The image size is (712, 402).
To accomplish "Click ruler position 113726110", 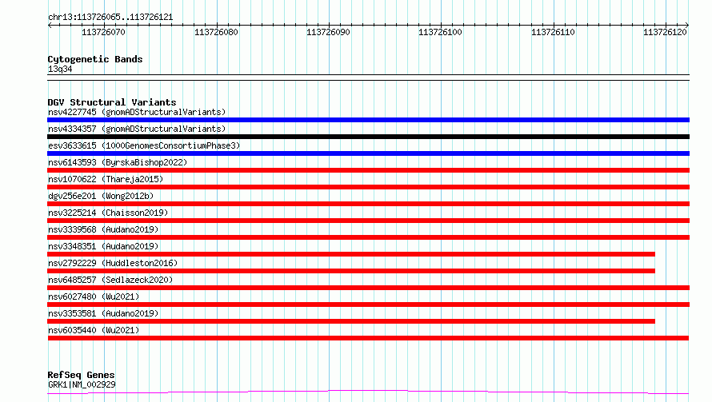I will 553,32.
